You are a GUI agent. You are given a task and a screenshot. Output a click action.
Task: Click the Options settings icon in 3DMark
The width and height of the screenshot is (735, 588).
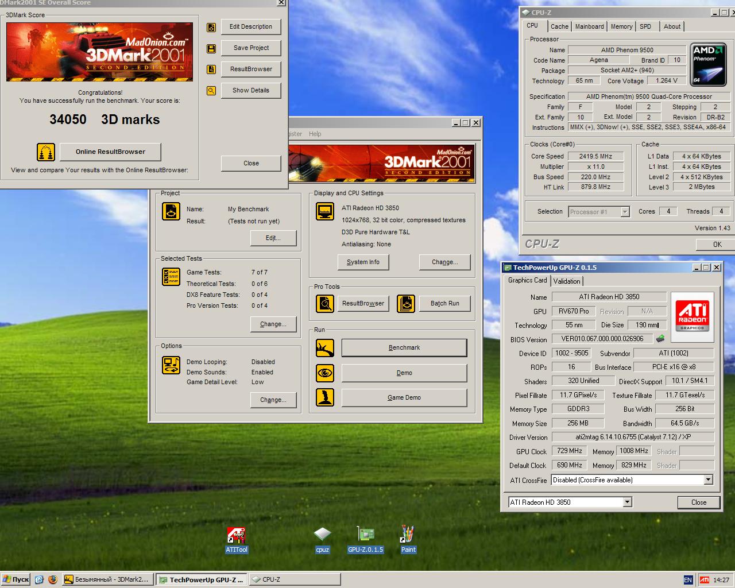171,365
